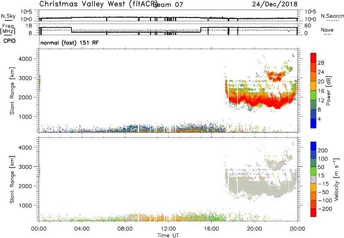The height and width of the screenshot is (238, 344).
Task: Click the '18' frequency axis tick
Action: pyautogui.click(x=28, y=26)
